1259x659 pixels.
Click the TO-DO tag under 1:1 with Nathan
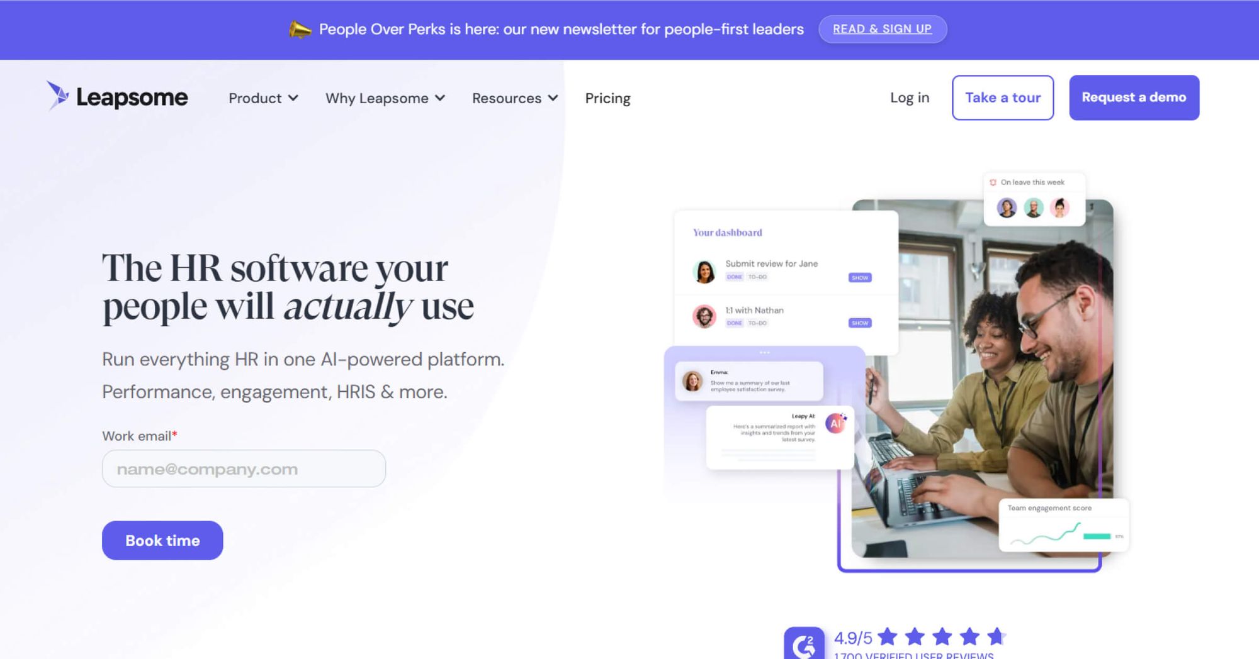coord(757,323)
